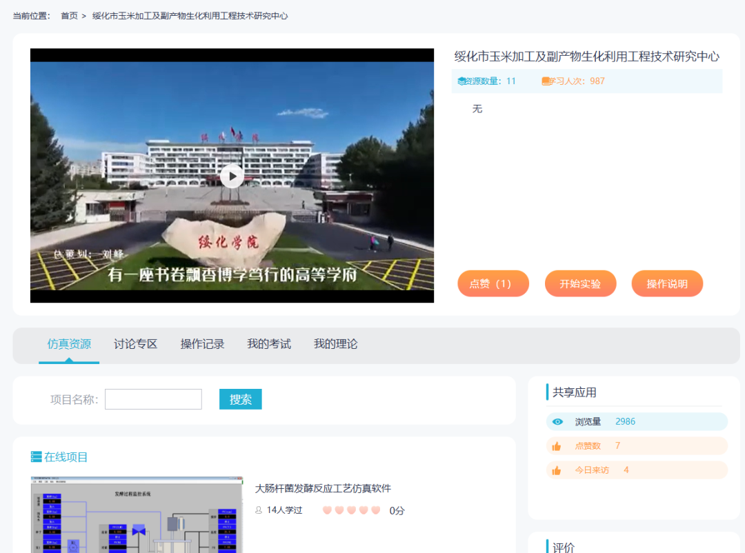This screenshot has height=553, width=745.
Task: Play the campus introduction video
Action: (x=232, y=177)
